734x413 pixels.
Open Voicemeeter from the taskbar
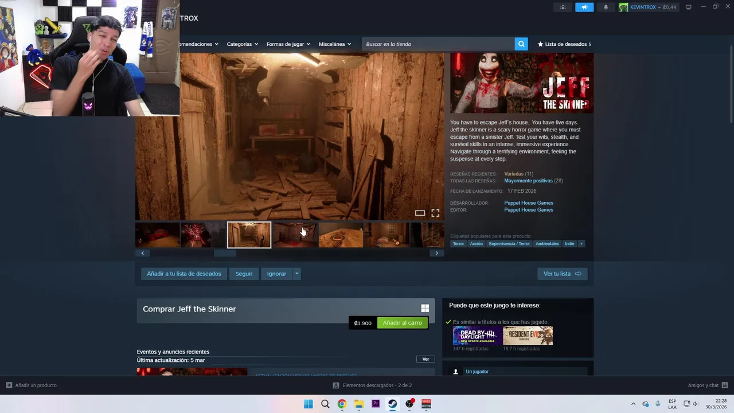point(426,404)
